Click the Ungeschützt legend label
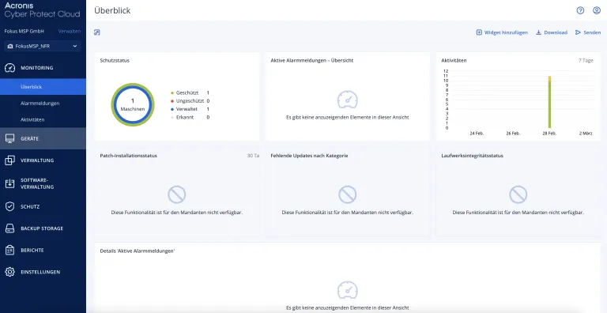 coord(190,101)
